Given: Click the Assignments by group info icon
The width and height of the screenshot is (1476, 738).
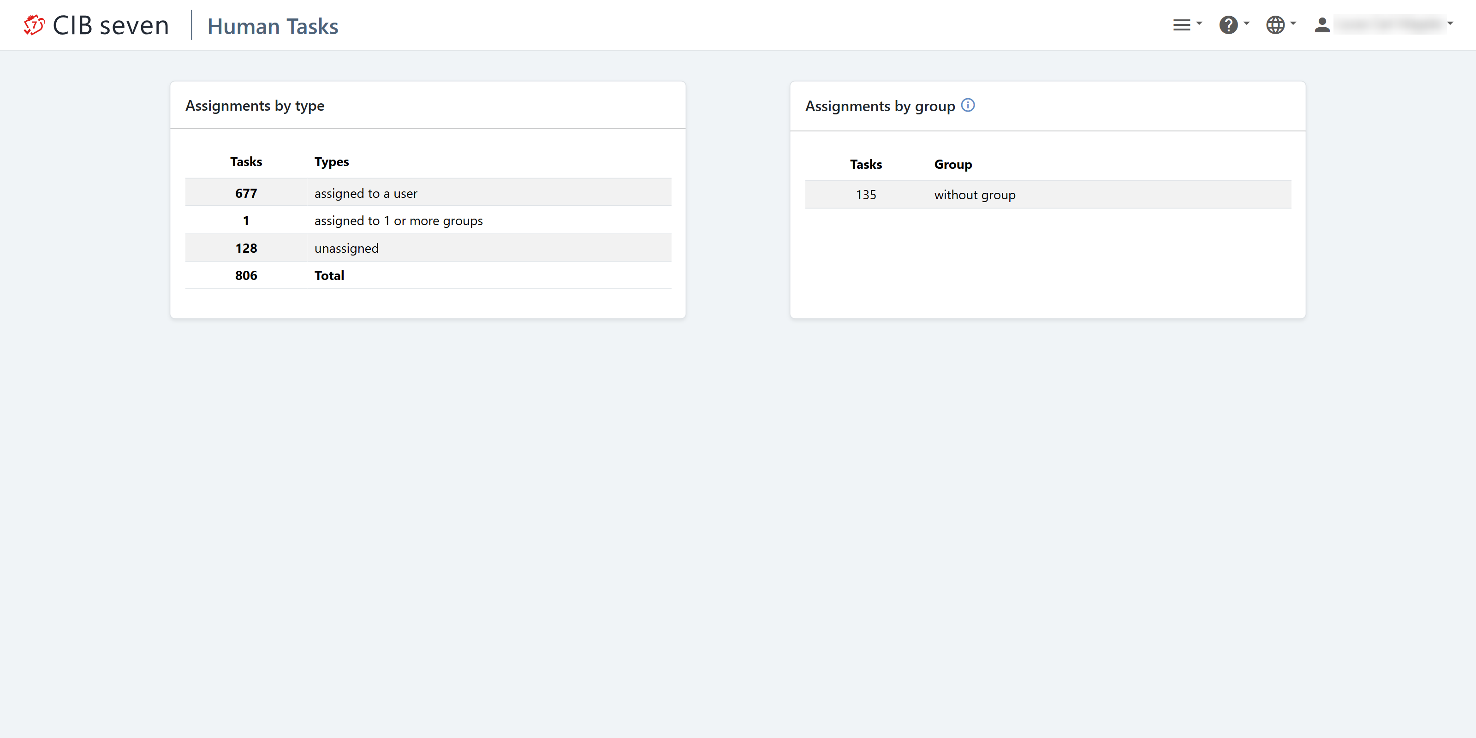Looking at the screenshot, I should [968, 105].
